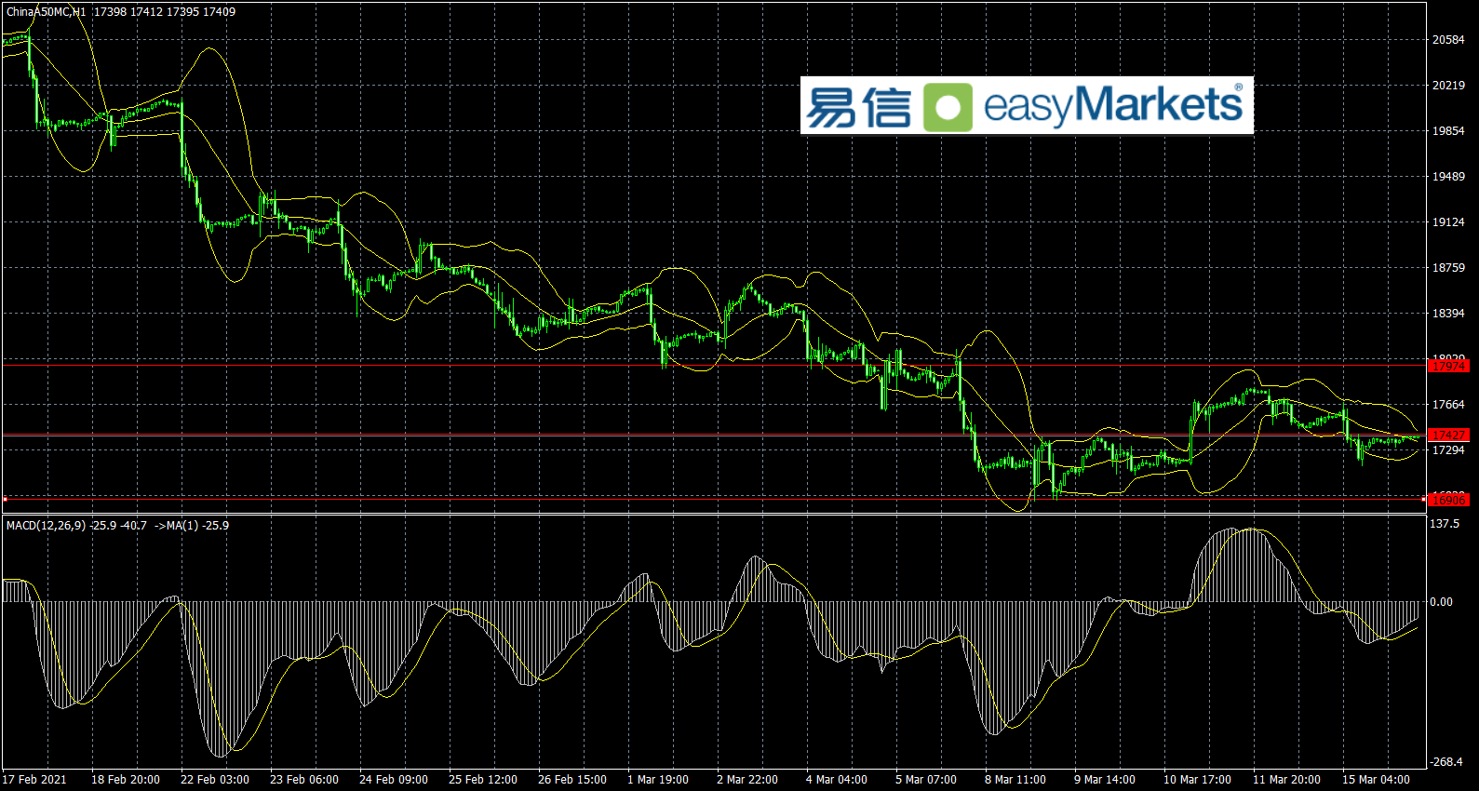Click the 18394 price axis label
Viewport: 1479px width, 791px height.
1448,314
